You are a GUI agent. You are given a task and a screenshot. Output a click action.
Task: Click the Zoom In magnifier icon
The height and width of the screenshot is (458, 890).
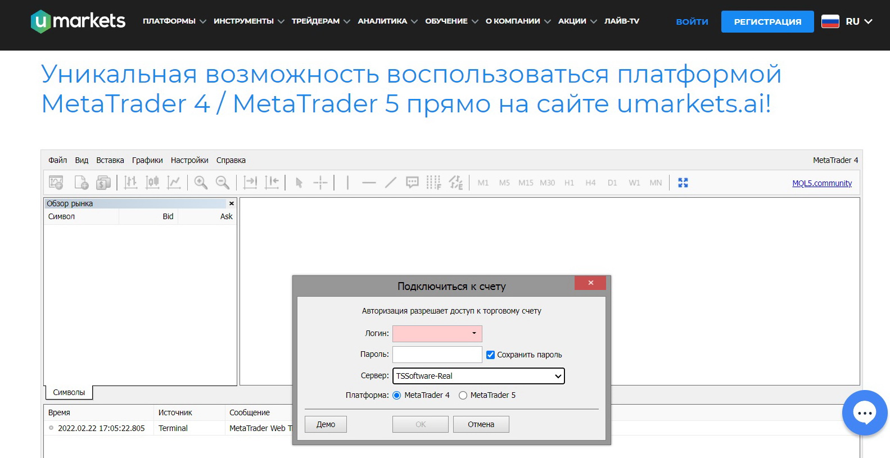[201, 183]
